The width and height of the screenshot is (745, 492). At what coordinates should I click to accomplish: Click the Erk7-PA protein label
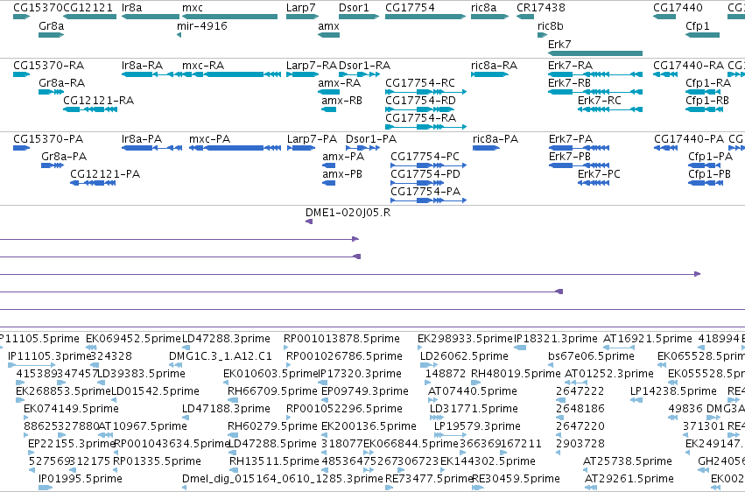(x=571, y=139)
